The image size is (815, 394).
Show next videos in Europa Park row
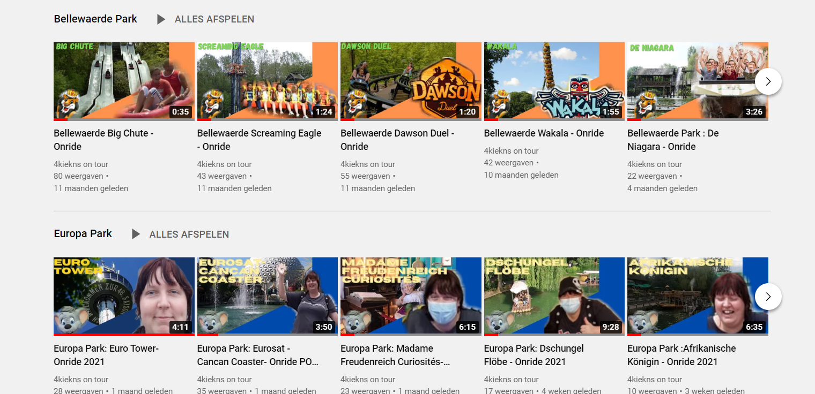[768, 297]
